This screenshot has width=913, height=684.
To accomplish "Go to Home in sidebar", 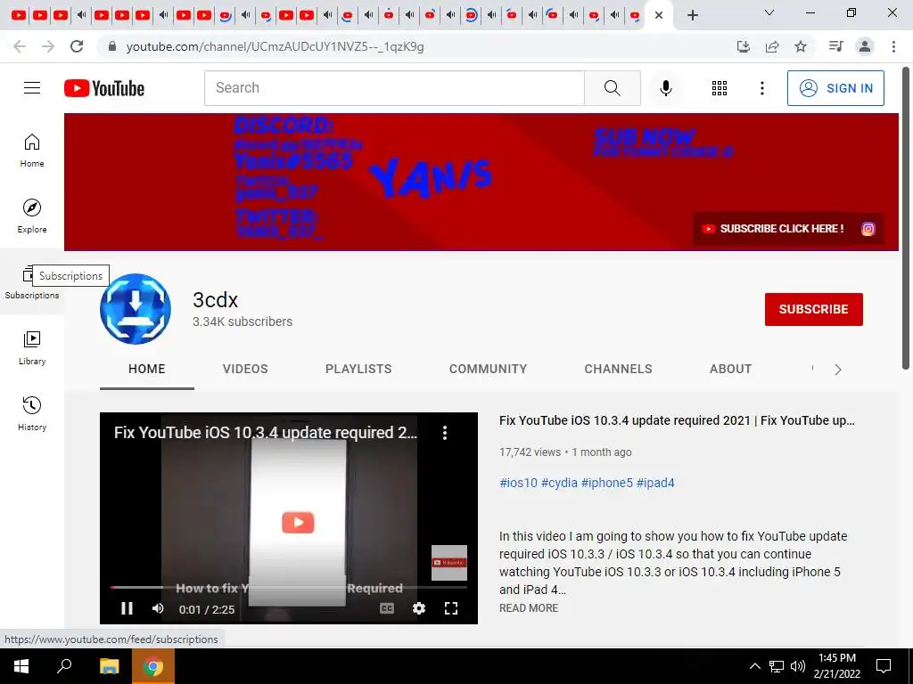I will click(x=32, y=151).
